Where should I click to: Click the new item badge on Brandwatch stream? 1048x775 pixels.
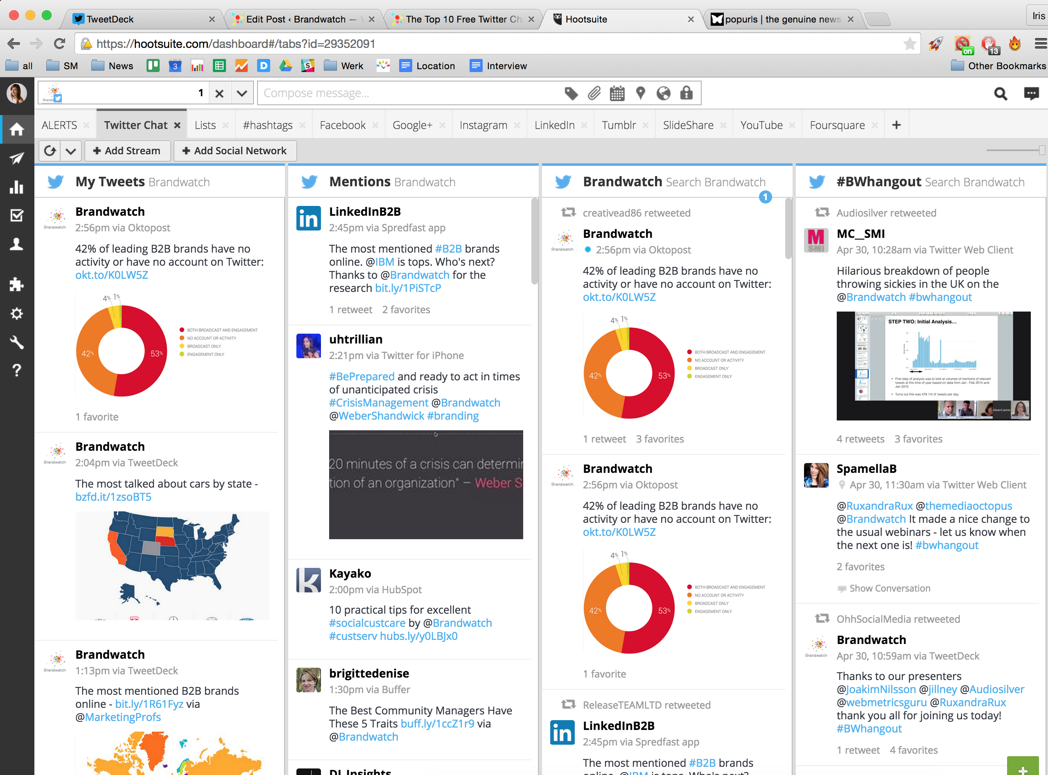765,197
